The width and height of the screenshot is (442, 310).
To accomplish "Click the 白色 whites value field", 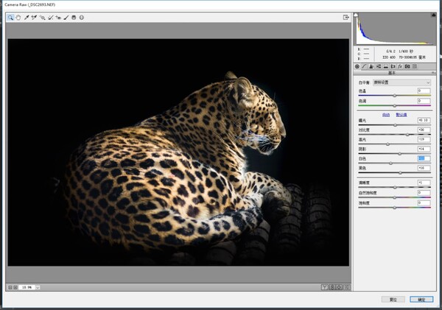I will (424, 158).
